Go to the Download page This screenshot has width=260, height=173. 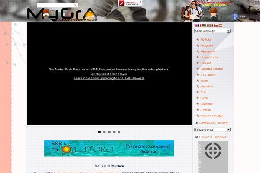206,104
